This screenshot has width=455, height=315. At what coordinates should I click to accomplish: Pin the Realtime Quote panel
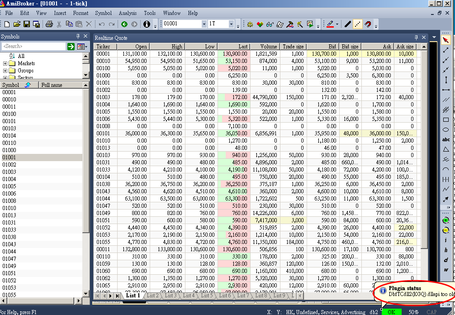click(416, 38)
